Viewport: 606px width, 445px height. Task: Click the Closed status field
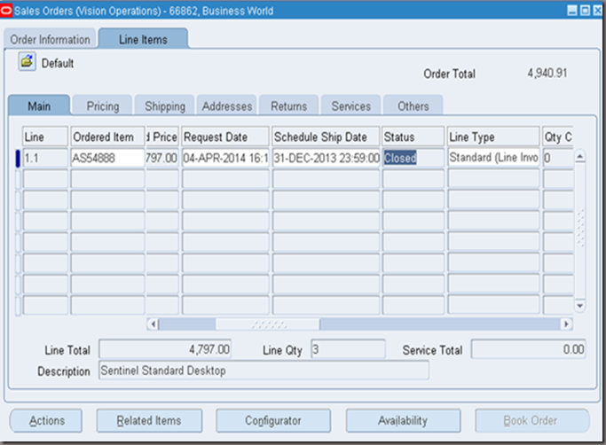point(413,158)
